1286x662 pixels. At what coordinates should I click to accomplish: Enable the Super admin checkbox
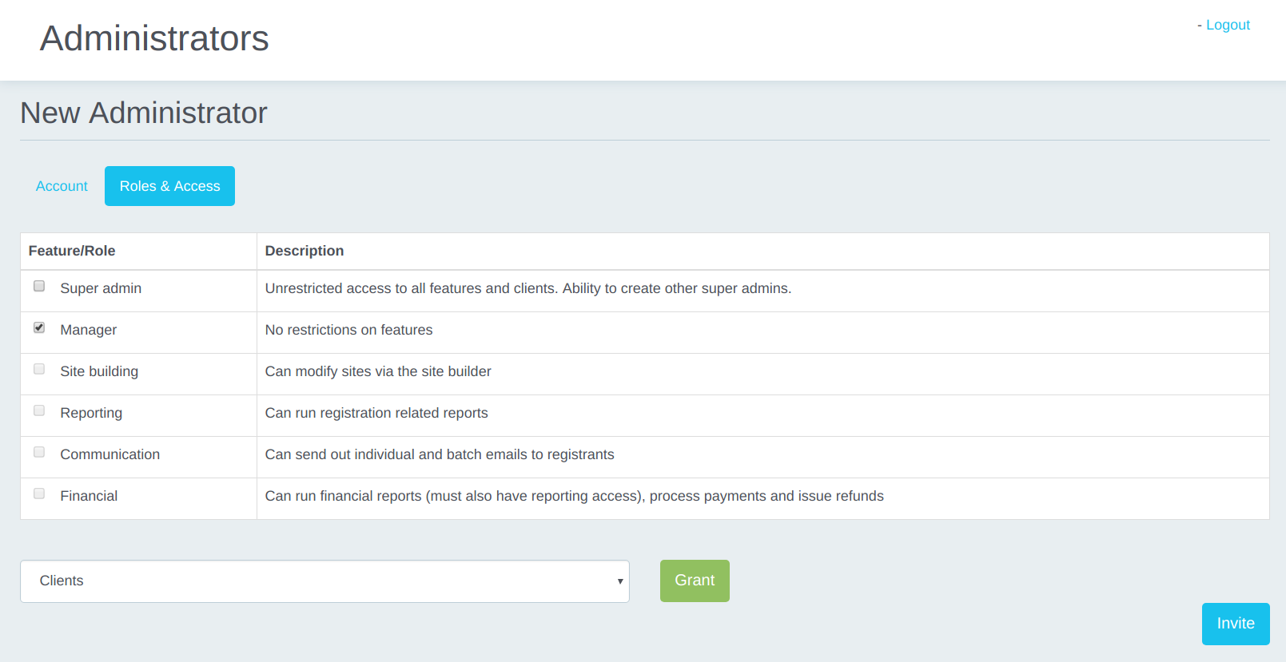click(39, 286)
